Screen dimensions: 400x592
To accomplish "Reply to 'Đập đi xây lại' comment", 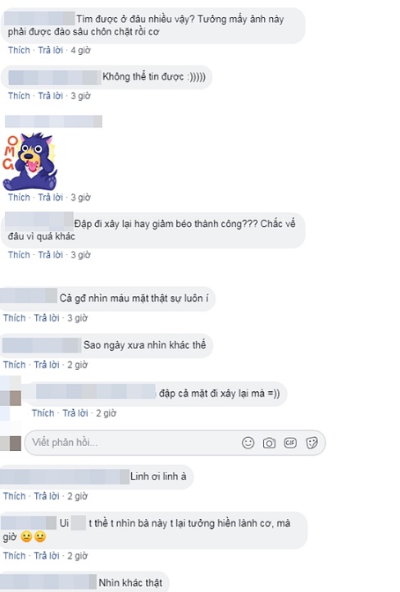I will coord(51,255).
